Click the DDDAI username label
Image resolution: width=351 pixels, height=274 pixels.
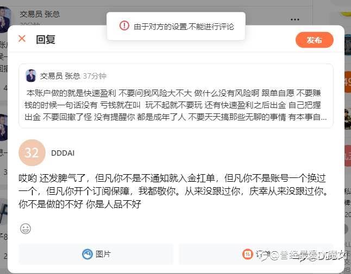coord(62,154)
